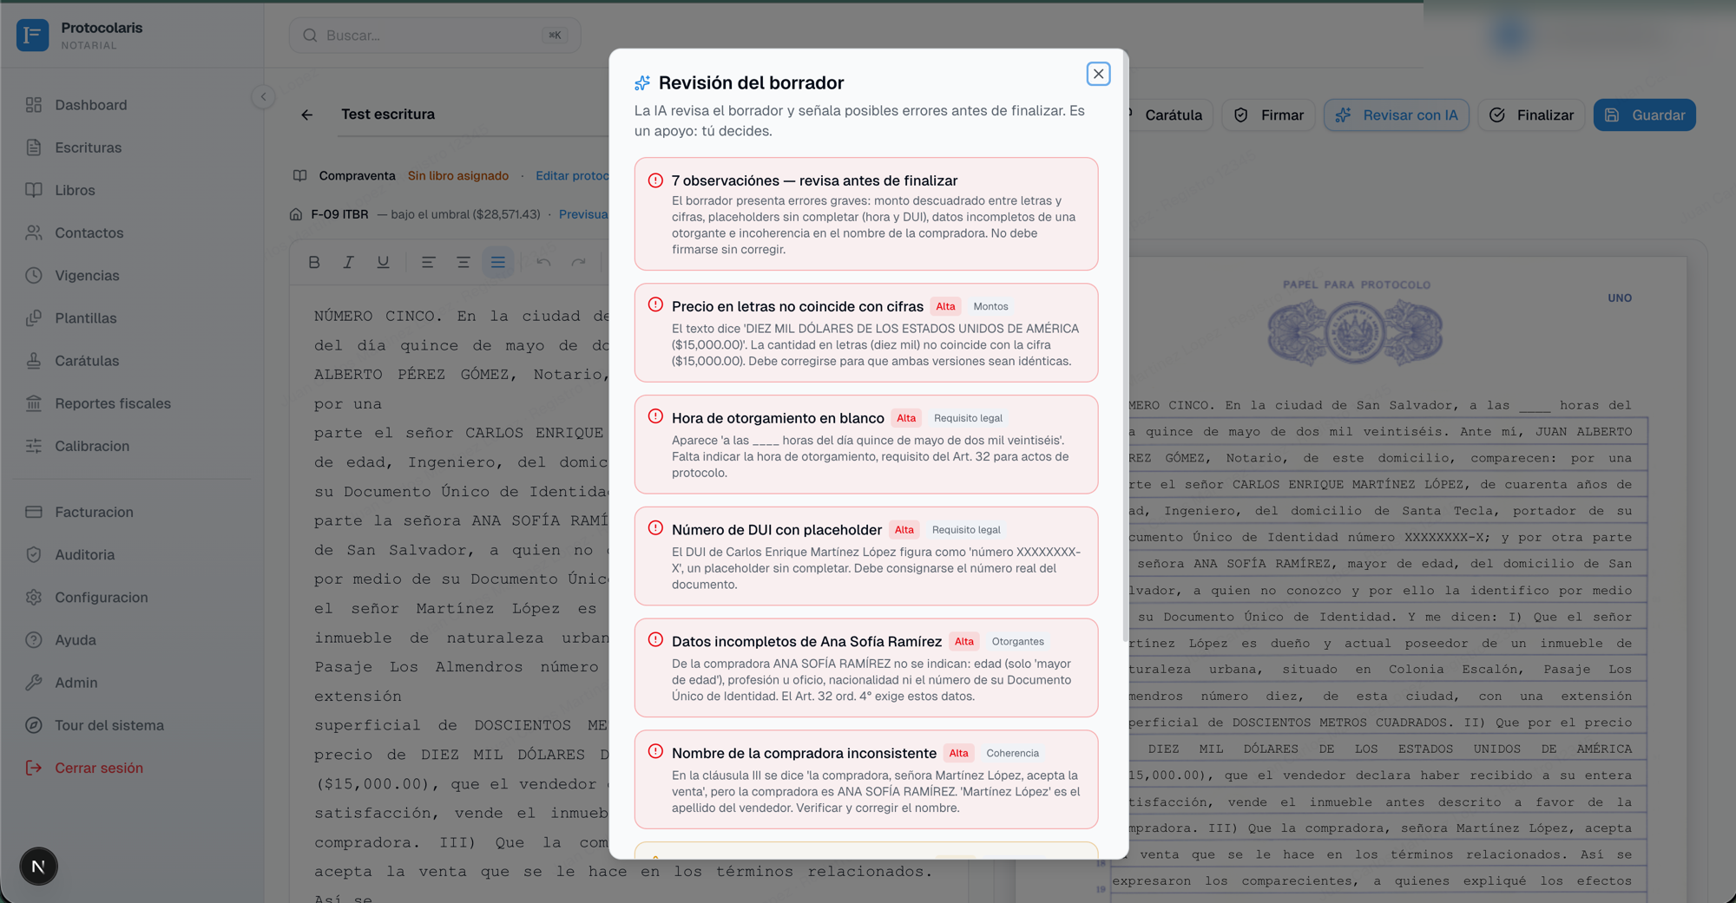Click the undo arrow icon
Screen dimensions: 1736x903
(x=543, y=262)
